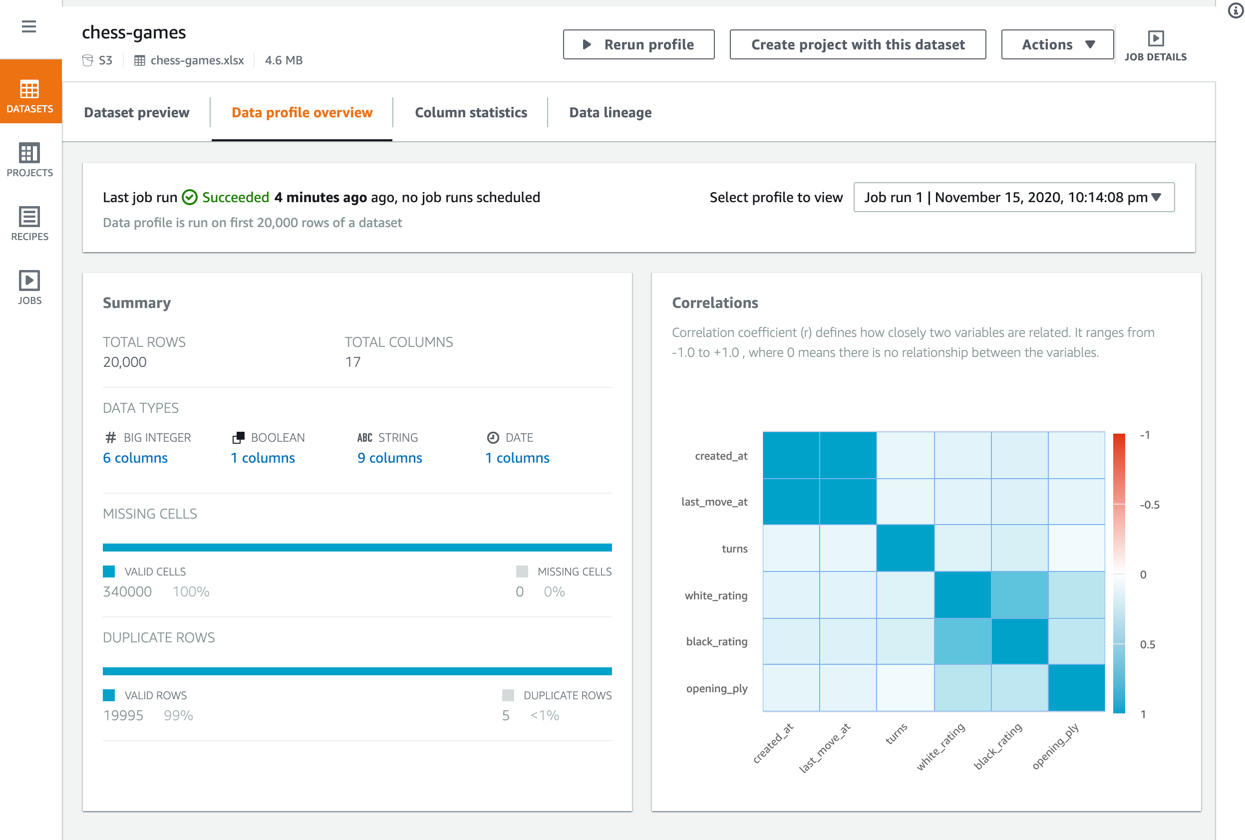1245x840 pixels.
Task: Expand the Actions dropdown
Action: coord(1056,44)
